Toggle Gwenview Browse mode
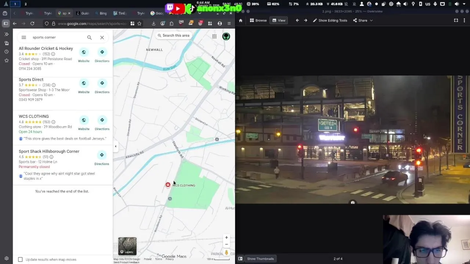The image size is (470, 264). (x=258, y=21)
